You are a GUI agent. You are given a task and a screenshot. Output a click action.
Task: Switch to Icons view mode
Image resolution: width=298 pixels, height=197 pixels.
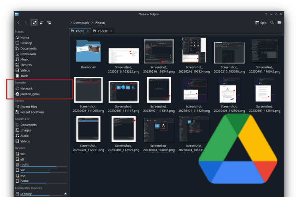coord(34,23)
